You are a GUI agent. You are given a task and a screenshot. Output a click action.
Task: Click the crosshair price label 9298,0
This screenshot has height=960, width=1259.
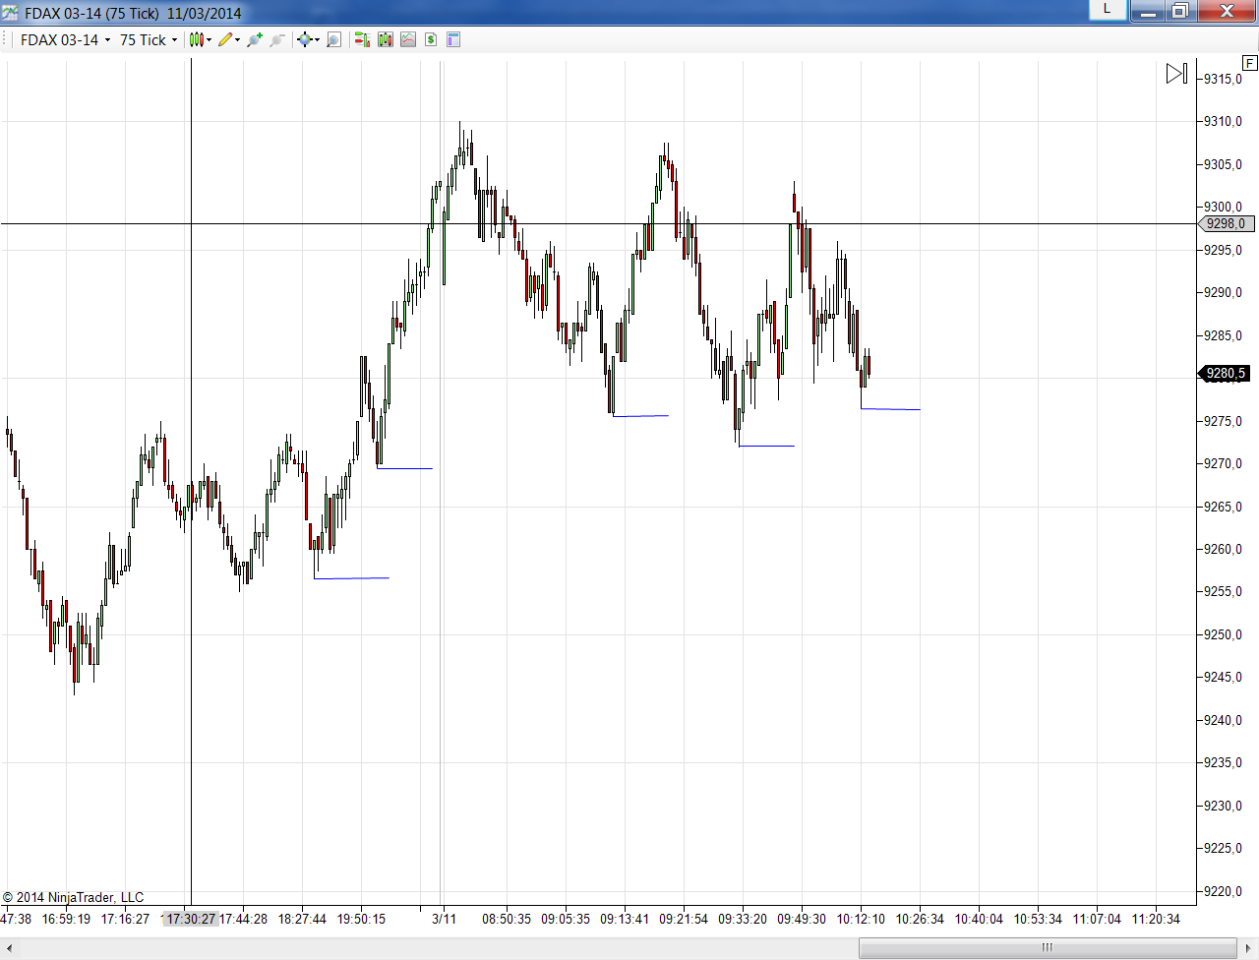(x=1226, y=224)
